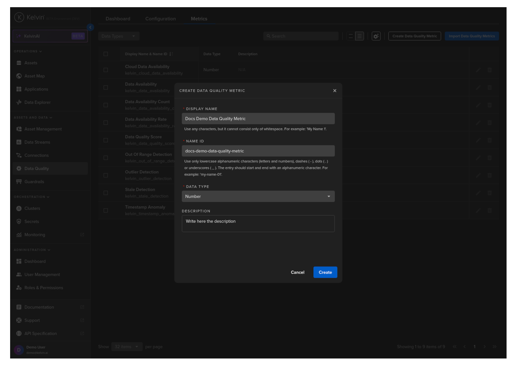Open the Data Type dropdown set to Number
This screenshot has width=517, height=366.
[x=258, y=196]
